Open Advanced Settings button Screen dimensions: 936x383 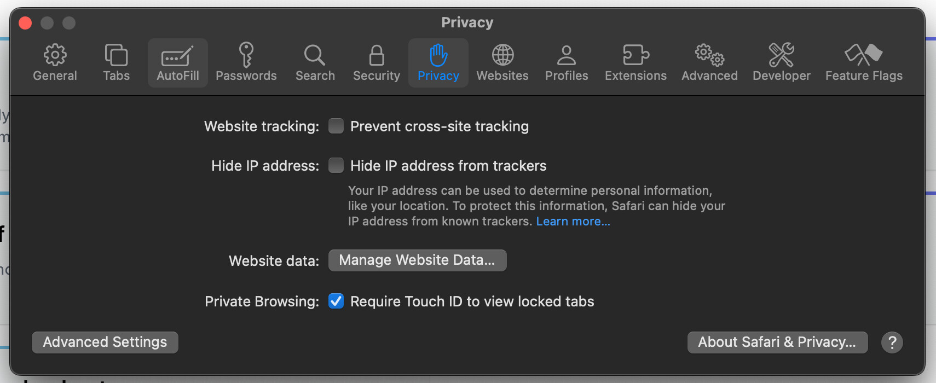click(105, 343)
